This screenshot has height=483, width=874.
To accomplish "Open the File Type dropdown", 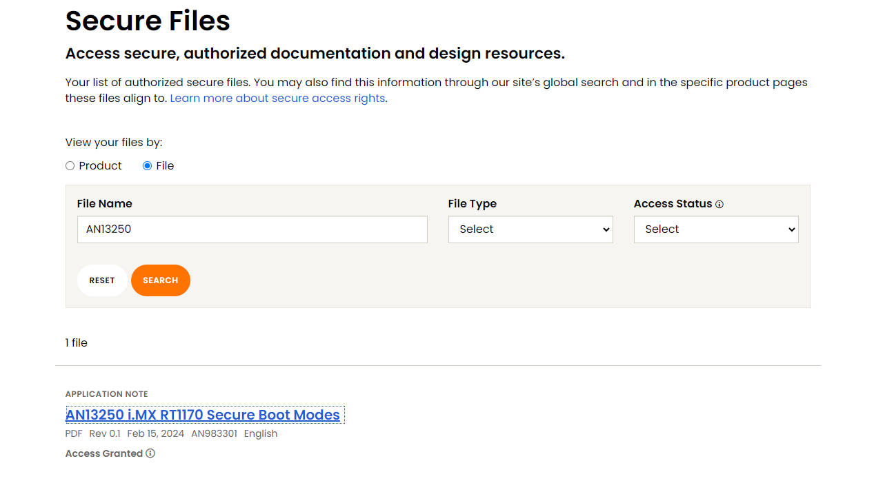I will [530, 229].
